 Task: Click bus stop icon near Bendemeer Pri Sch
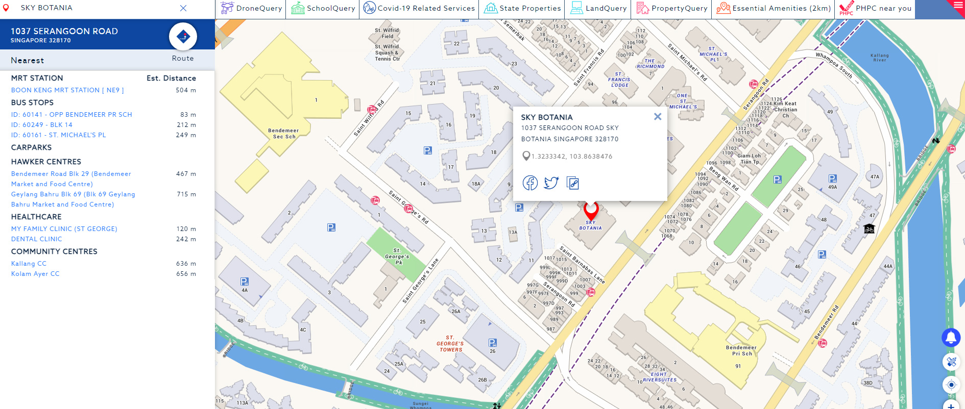tap(823, 343)
